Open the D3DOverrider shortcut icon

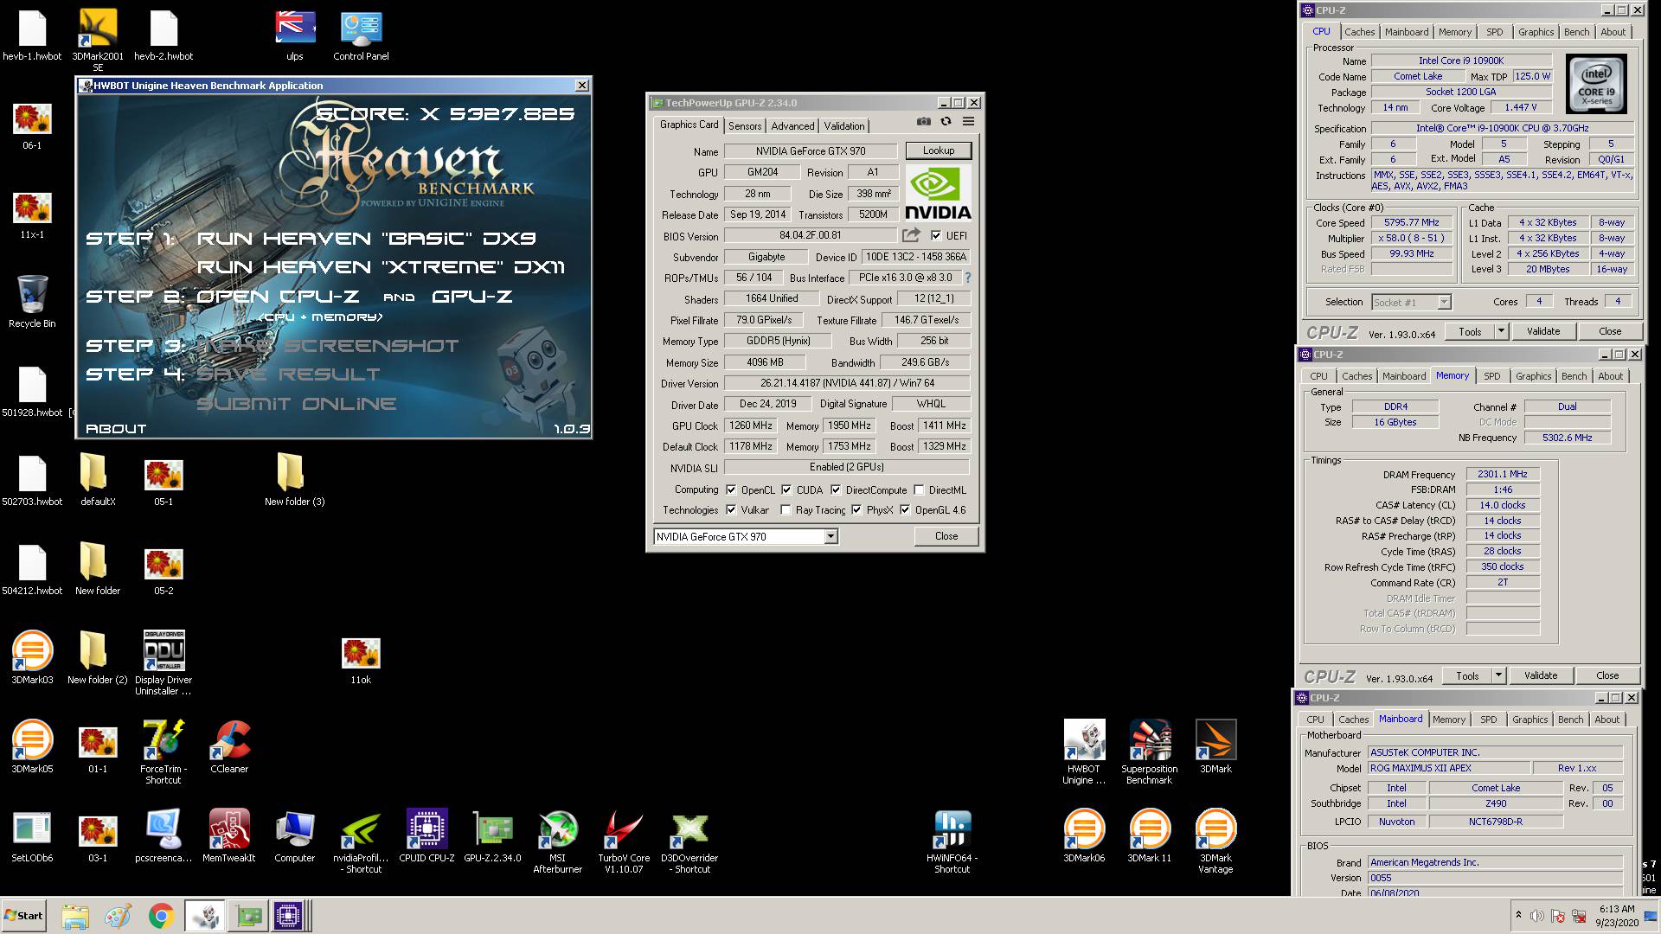689,841
